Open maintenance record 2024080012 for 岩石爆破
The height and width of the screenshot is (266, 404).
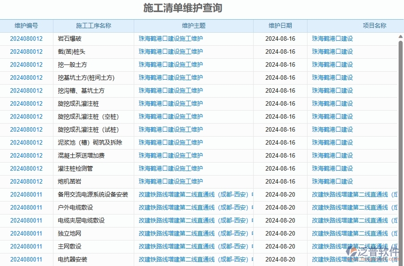click(x=26, y=39)
